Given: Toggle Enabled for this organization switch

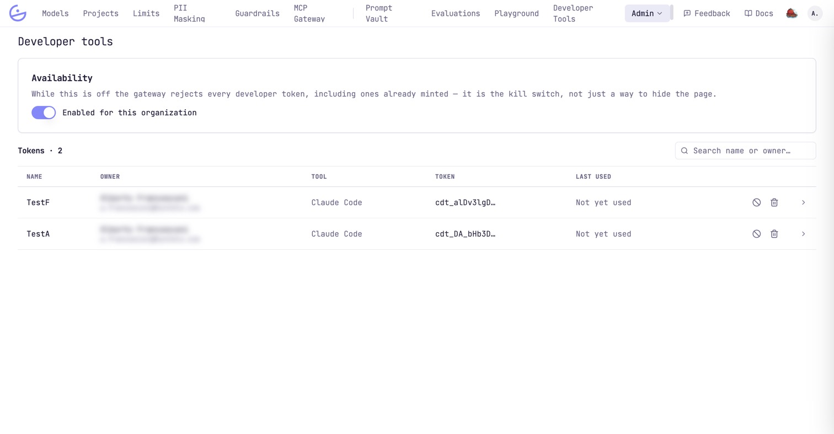Looking at the screenshot, I should click(x=44, y=112).
